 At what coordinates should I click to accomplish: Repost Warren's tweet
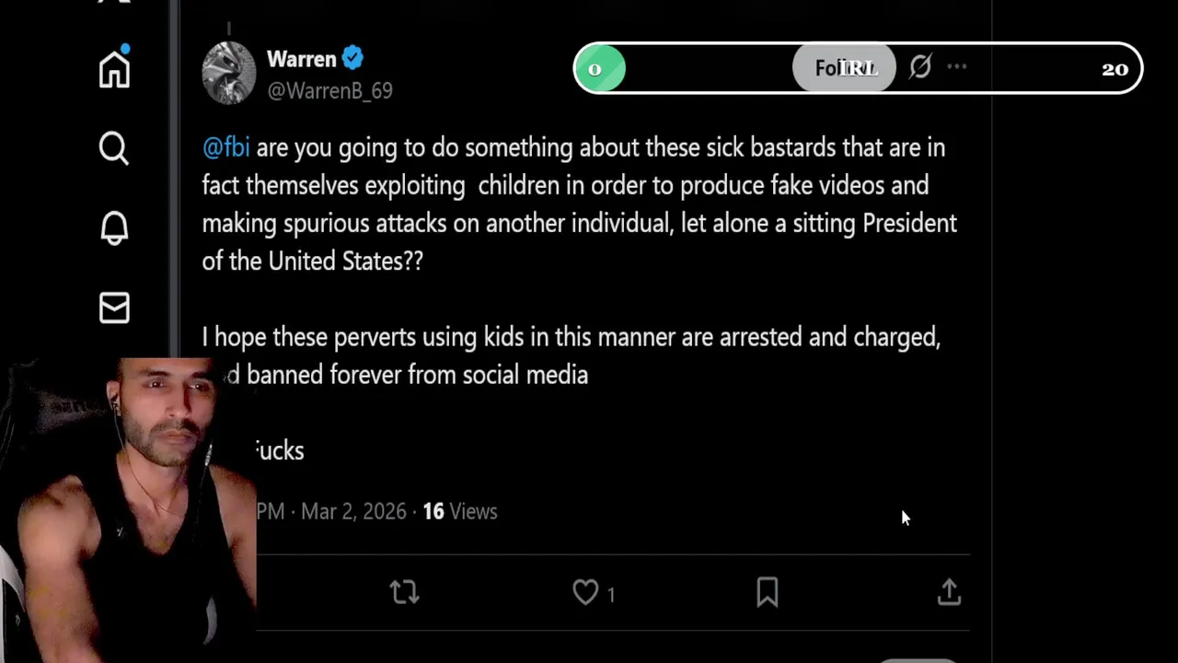(404, 592)
